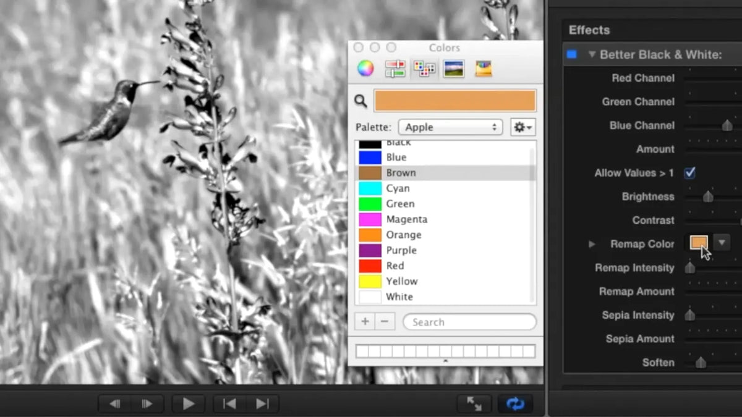Select the image palettes picker tab

point(454,69)
